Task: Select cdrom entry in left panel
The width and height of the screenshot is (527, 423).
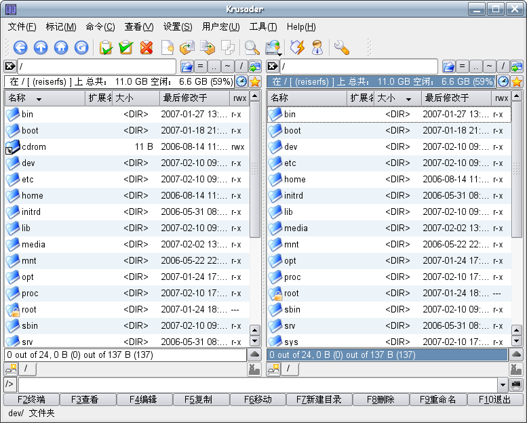Action: [127, 147]
